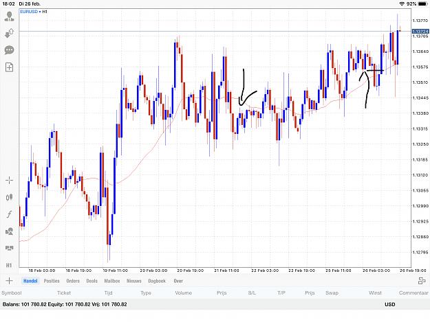Sort by Symbool column header
Viewport: 430px width, 322px height.
pos(12,293)
